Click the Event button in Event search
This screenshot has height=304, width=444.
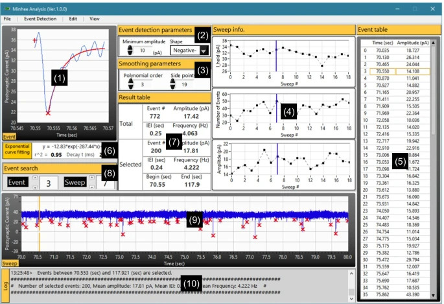18,182
